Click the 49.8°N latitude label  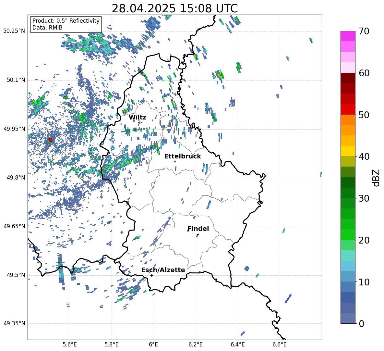[16, 178]
